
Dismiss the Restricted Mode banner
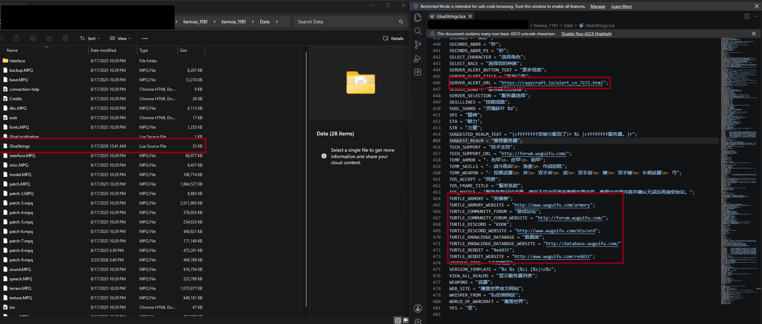[757, 6]
